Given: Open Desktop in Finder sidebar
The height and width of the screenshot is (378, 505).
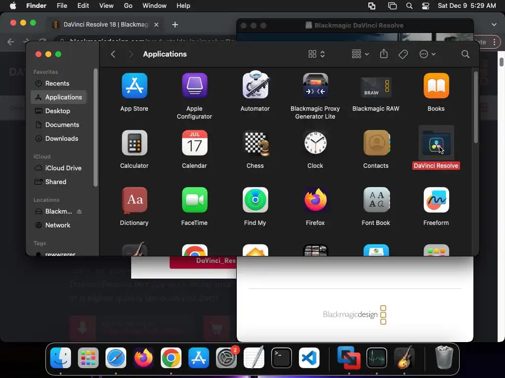Looking at the screenshot, I should click(58, 111).
